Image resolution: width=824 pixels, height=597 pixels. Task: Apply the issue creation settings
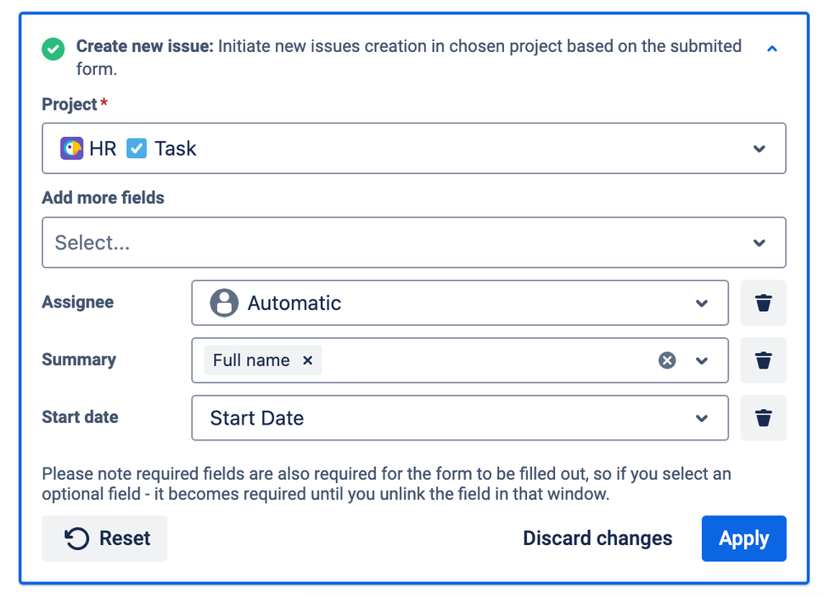coord(744,538)
